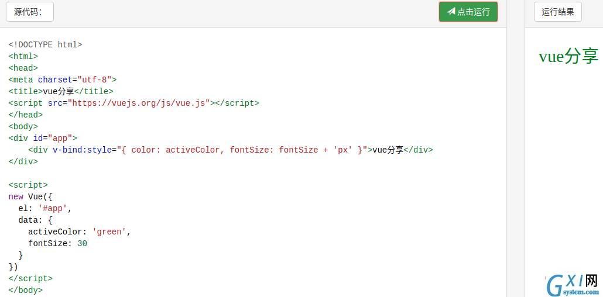This screenshot has width=603, height=297.
Task: Click inside the source code editor area
Action: coord(253,163)
